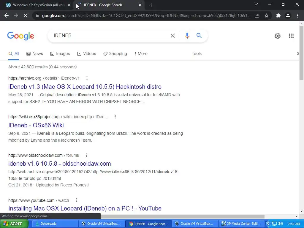The height and width of the screenshot is (228, 304).
Task: Clear the search box with the X
Action: 172,36
